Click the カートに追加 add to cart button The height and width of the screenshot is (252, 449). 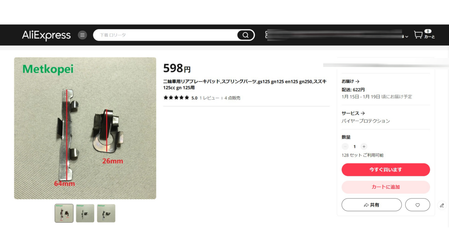[386, 187]
